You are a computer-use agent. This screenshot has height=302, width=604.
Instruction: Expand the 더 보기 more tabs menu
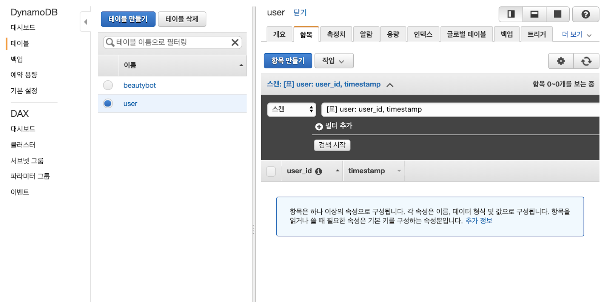[576, 34]
